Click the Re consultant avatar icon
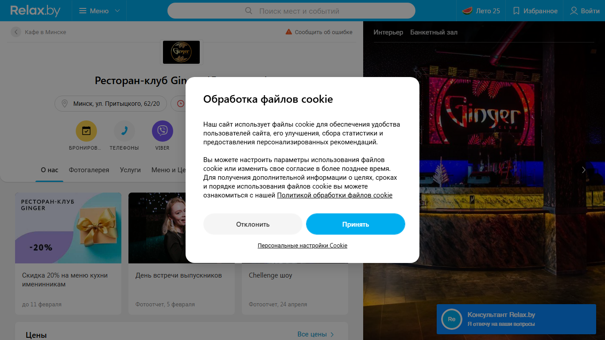605x340 pixels. coord(452,319)
